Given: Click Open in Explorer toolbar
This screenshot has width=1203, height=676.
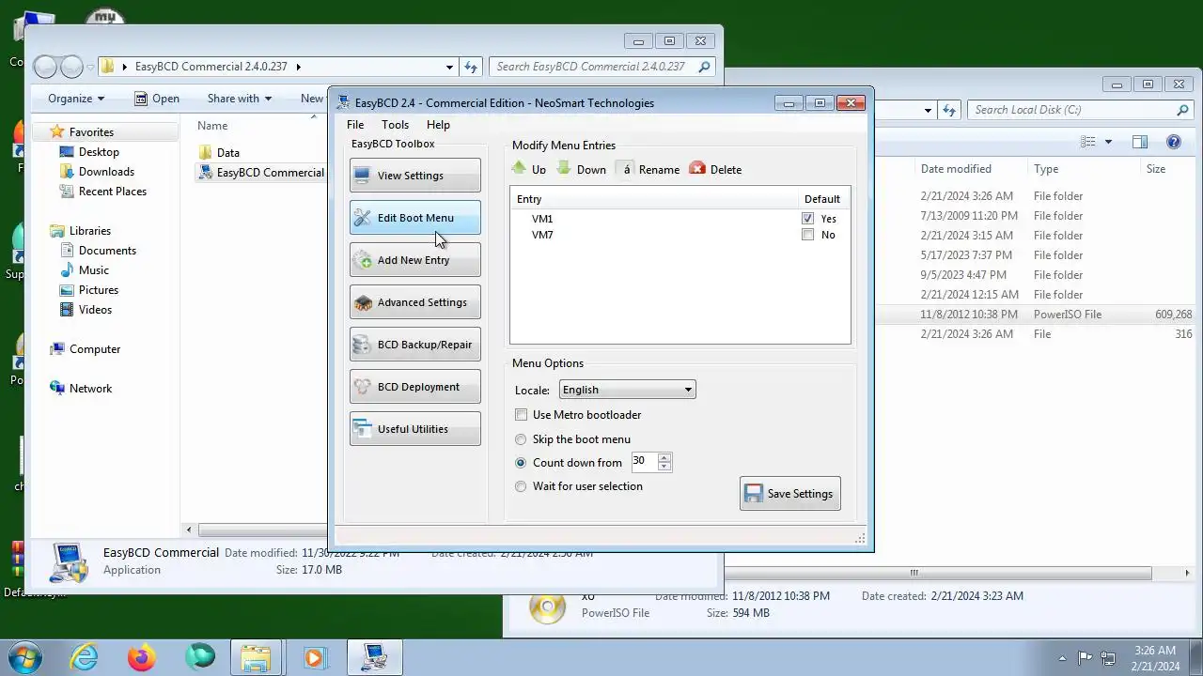Looking at the screenshot, I should click(x=156, y=99).
